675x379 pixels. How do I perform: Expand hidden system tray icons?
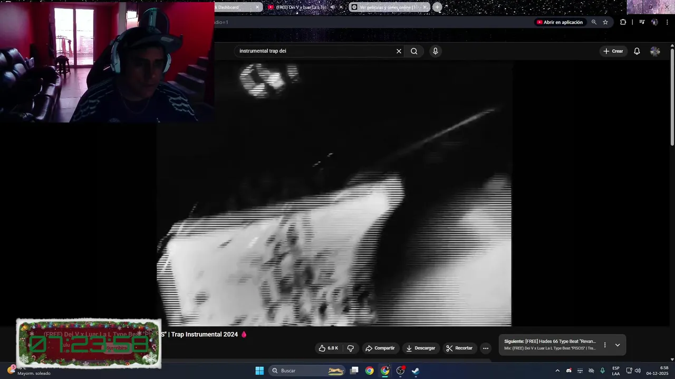557,371
